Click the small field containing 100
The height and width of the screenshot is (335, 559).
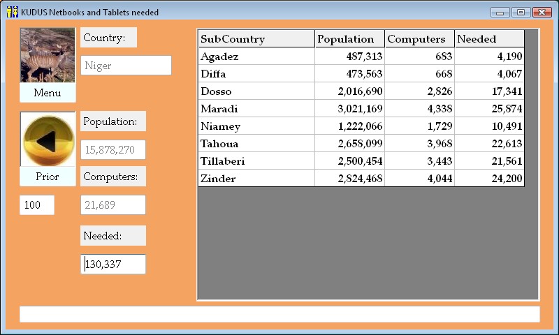pyautogui.click(x=37, y=205)
